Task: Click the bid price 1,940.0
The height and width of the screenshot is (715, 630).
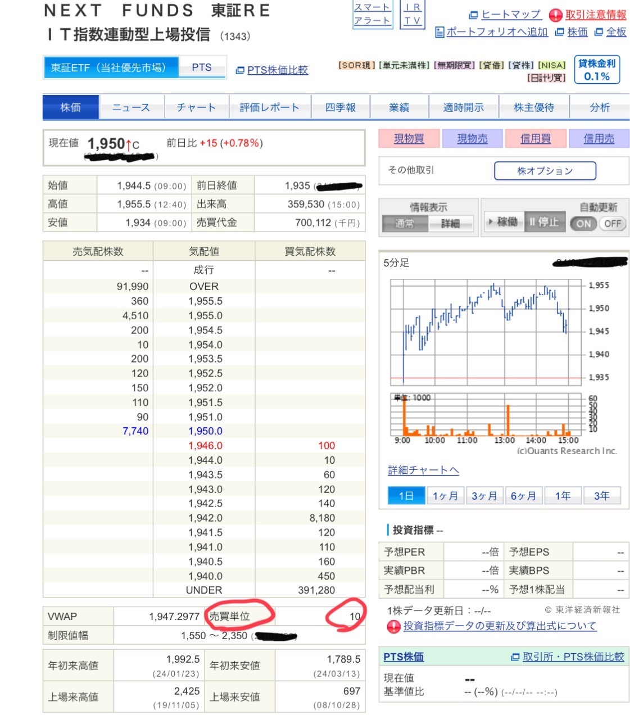Action: tap(205, 576)
